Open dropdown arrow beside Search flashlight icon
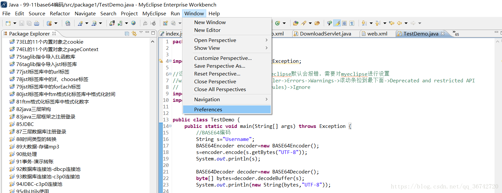Viewport: 502px width, 193px height. [310, 23]
